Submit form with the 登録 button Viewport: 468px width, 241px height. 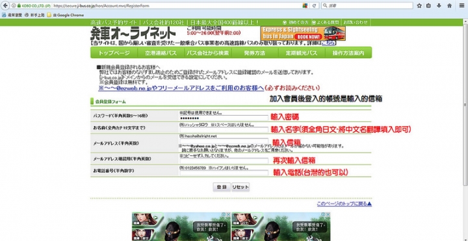(x=222, y=187)
